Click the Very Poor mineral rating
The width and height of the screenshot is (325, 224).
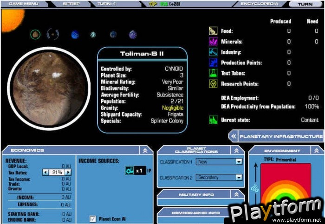(x=172, y=82)
